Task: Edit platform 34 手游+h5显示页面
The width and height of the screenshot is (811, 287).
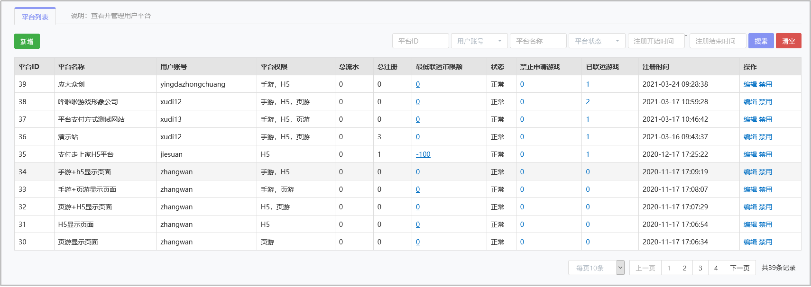Action: click(x=750, y=172)
